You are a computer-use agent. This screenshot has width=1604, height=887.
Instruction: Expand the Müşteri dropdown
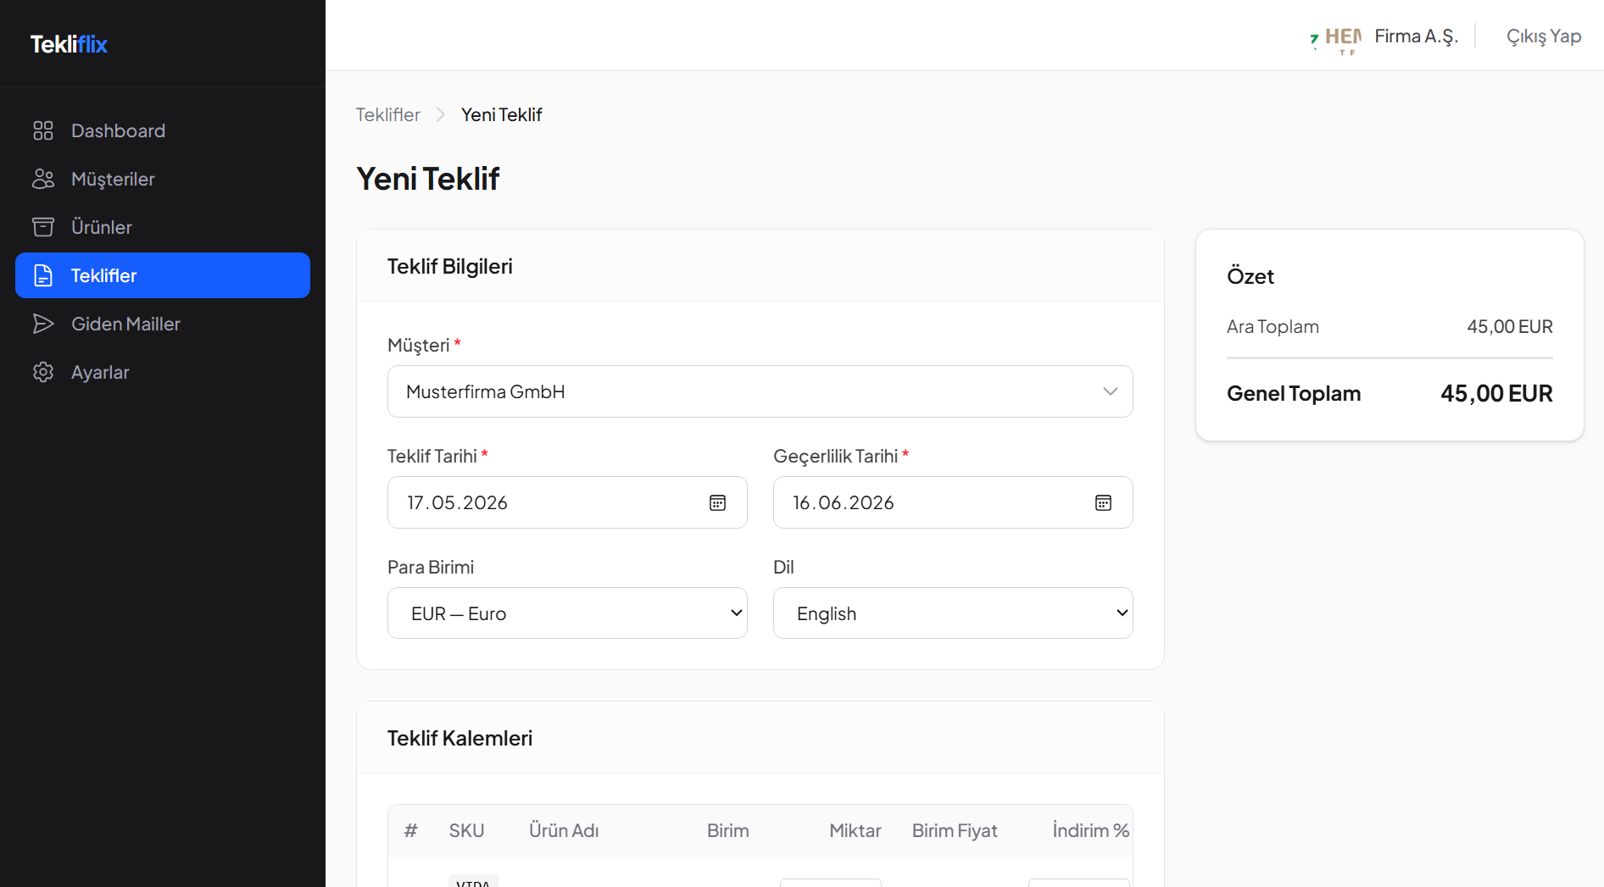pos(760,391)
